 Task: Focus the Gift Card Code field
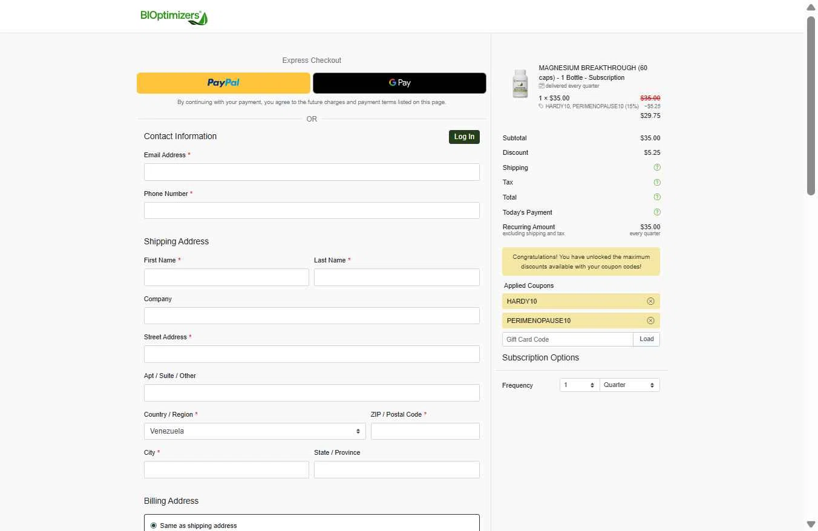pos(568,339)
